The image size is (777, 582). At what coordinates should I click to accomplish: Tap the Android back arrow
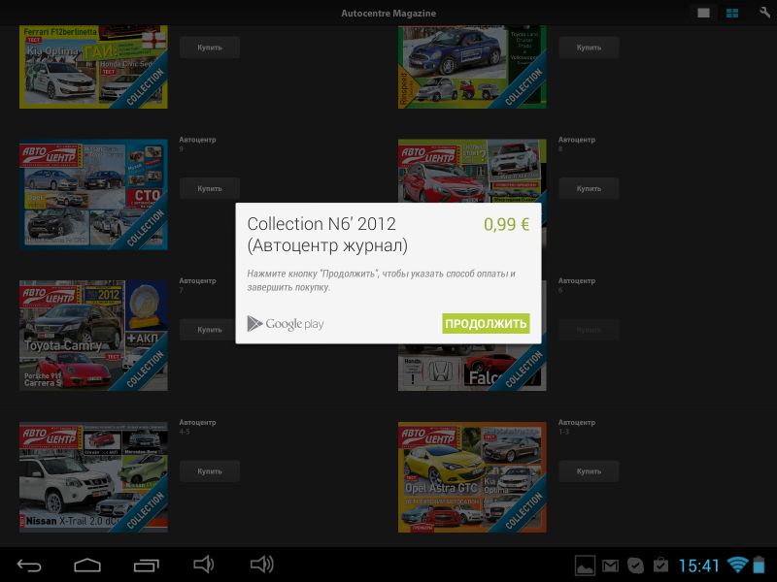(29, 565)
